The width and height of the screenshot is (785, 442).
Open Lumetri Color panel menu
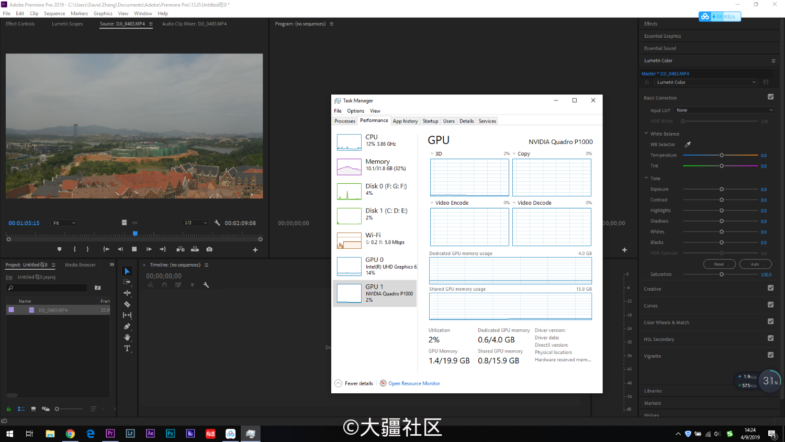pyautogui.click(x=773, y=61)
